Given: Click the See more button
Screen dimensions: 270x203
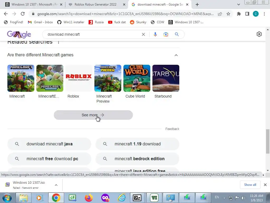Looking at the screenshot, I should point(93,115).
